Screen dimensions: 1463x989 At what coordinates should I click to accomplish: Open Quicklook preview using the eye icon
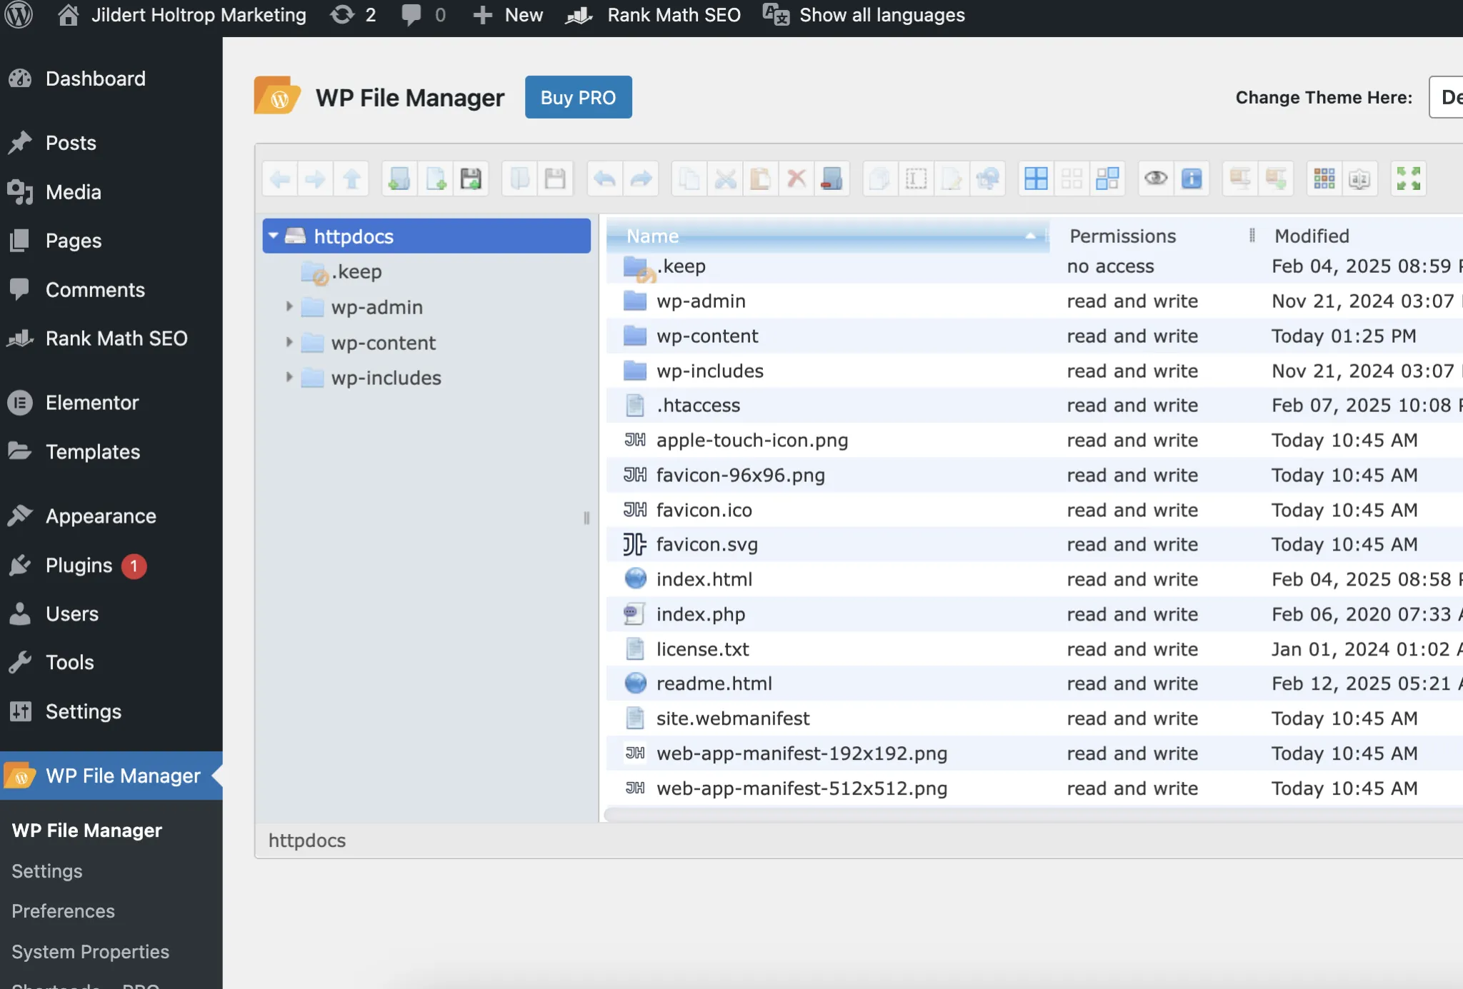coord(1157,179)
